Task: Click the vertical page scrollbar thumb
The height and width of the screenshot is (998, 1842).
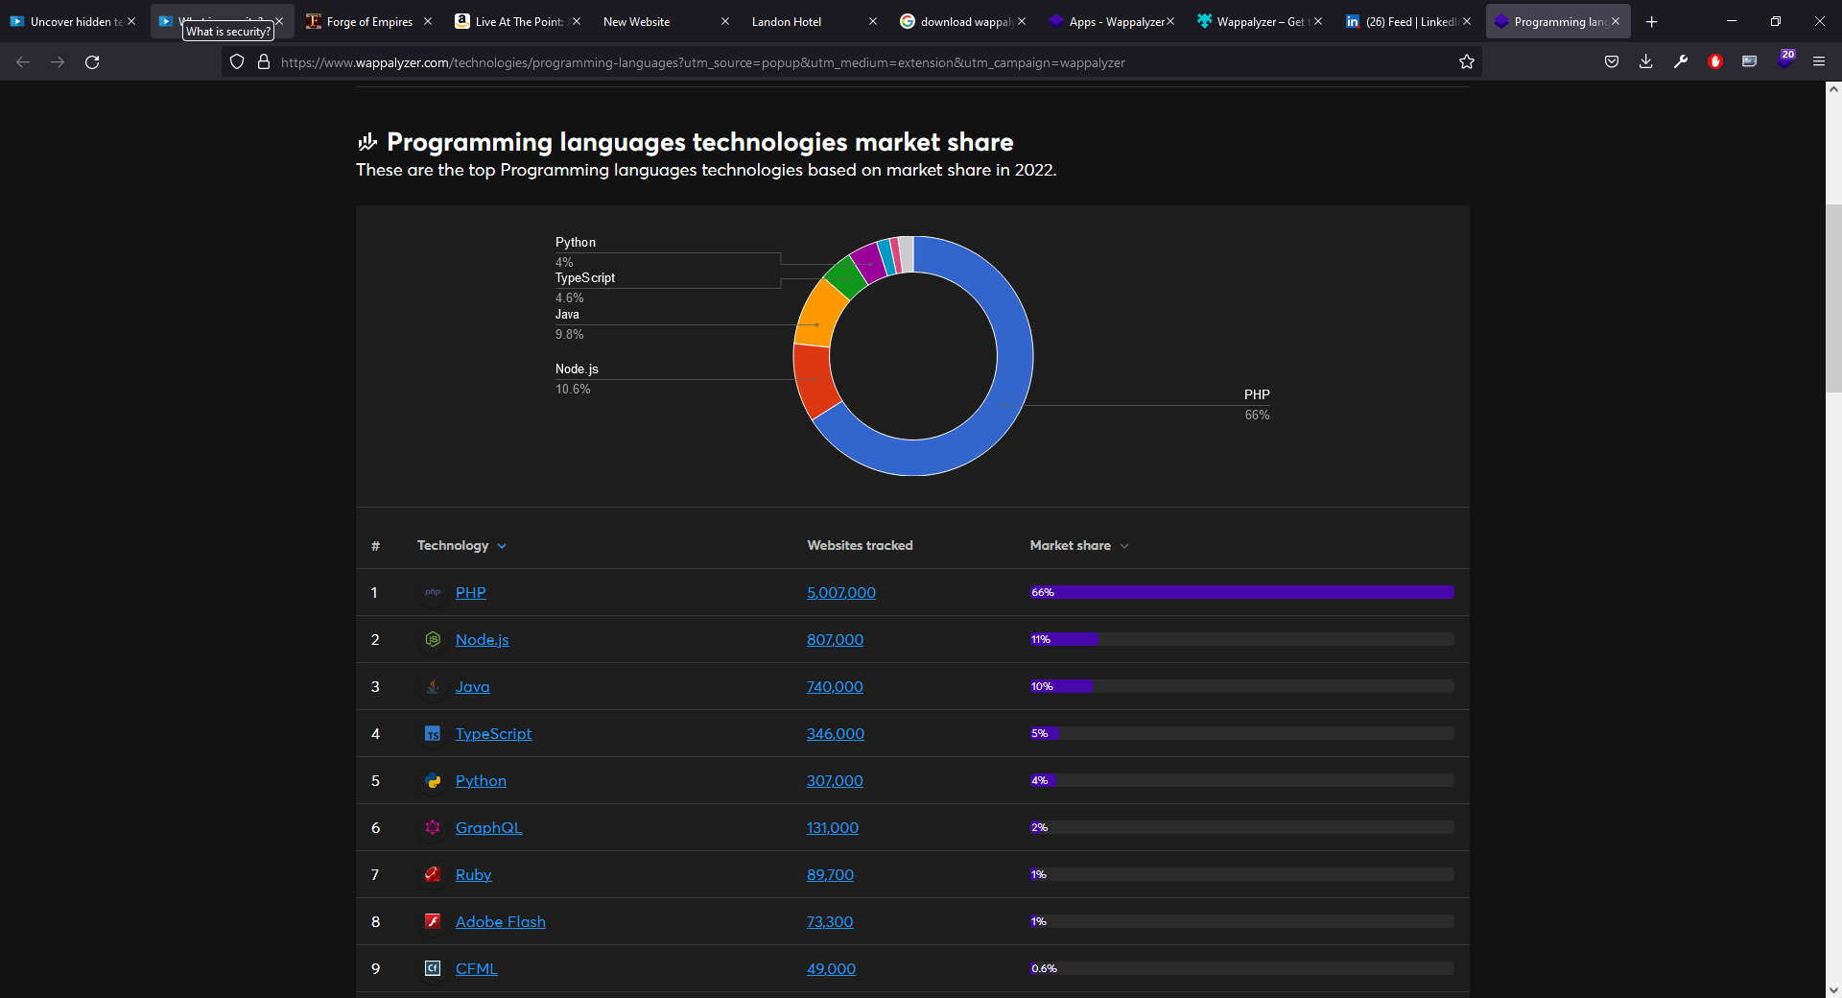Action: pyautogui.click(x=1833, y=297)
